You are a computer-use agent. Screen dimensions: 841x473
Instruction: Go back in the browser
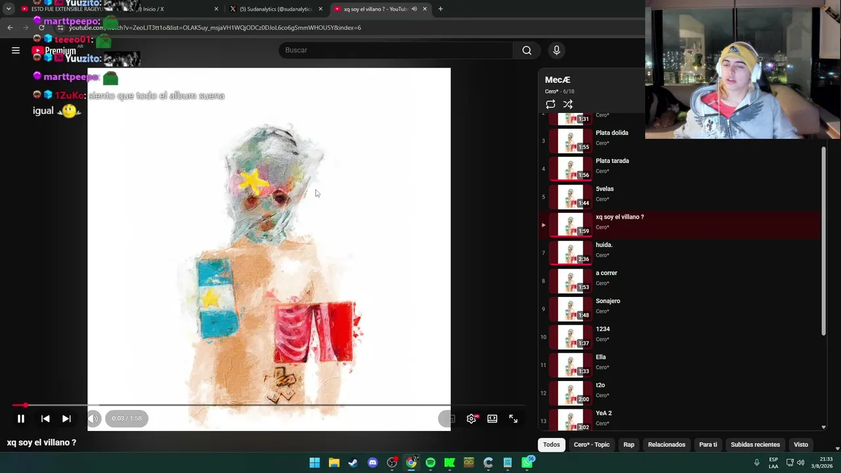(10, 28)
